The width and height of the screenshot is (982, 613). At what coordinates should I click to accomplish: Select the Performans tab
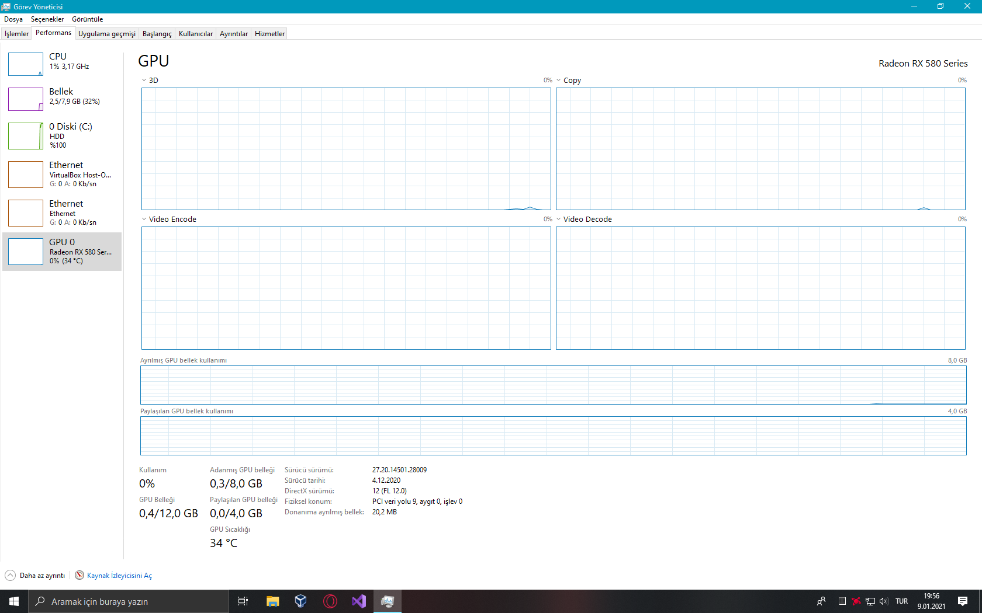[x=53, y=33]
